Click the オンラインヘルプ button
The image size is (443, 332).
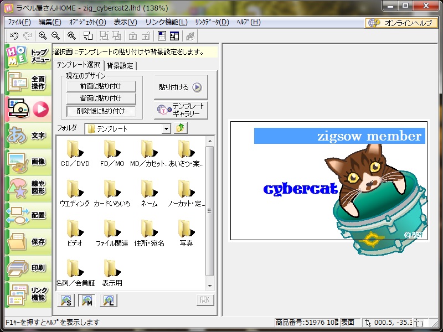pos(401,23)
